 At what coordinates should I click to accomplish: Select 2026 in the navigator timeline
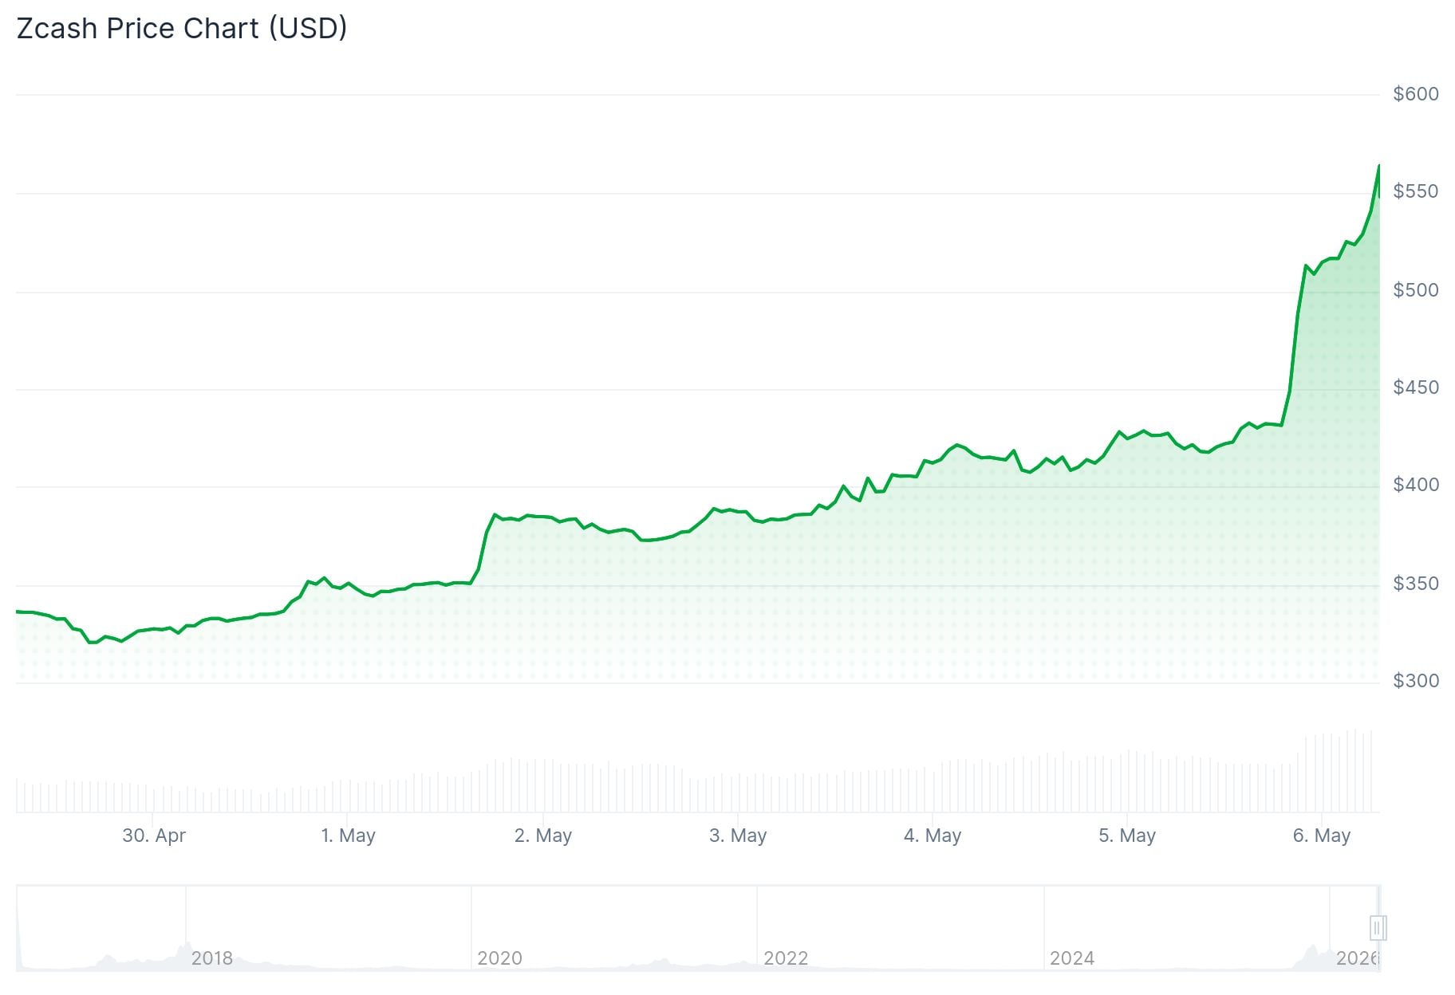point(1358,958)
